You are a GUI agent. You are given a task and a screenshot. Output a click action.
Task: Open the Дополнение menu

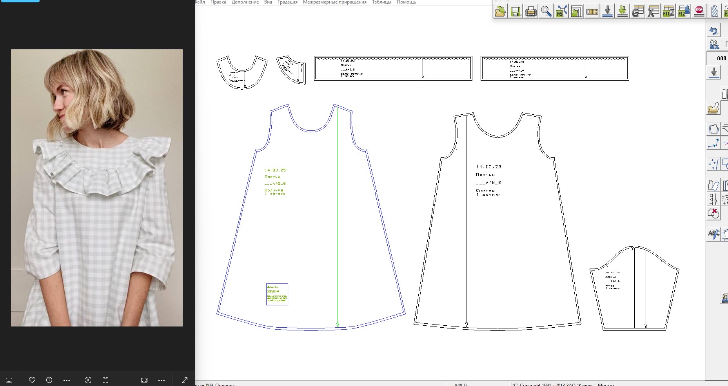(245, 2)
